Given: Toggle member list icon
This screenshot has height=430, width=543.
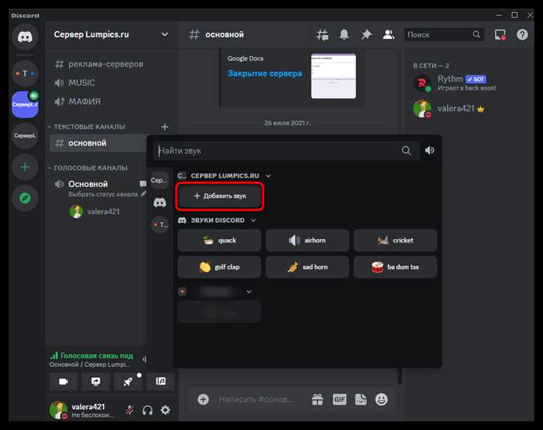Looking at the screenshot, I should (389, 35).
